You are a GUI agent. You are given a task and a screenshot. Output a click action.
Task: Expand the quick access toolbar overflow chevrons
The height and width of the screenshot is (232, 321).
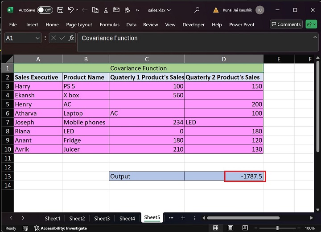137,10
